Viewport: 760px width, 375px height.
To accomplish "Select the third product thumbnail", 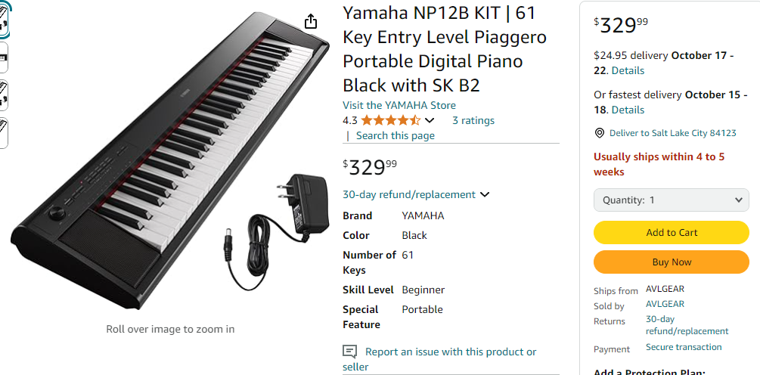I will point(4,95).
